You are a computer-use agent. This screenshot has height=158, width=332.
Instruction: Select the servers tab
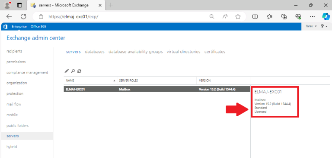[73, 52]
